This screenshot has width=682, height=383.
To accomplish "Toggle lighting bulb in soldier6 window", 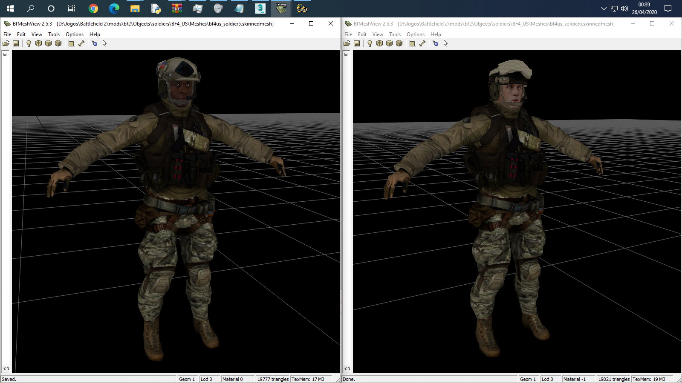I will click(x=370, y=43).
